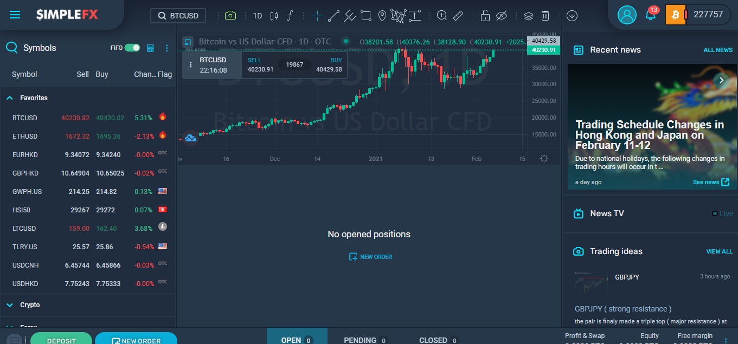Open the 1D timeframe dropdown
This screenshot has height=344, width=738.
point(258,16)
